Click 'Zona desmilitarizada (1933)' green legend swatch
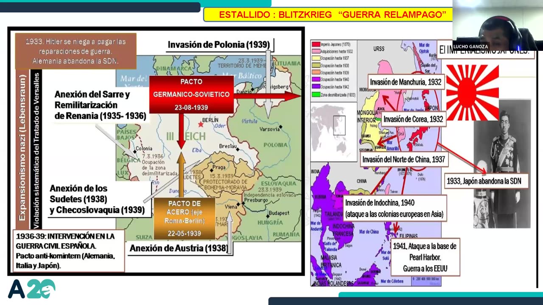 [316, 94]
